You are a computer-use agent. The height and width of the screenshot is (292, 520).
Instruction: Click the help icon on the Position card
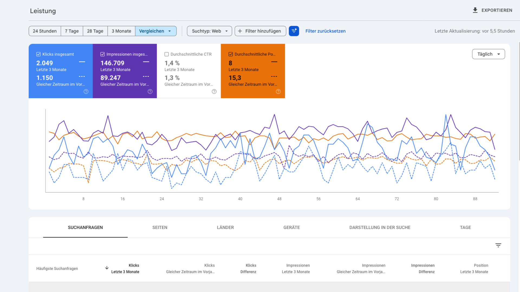tap(278, 92)
